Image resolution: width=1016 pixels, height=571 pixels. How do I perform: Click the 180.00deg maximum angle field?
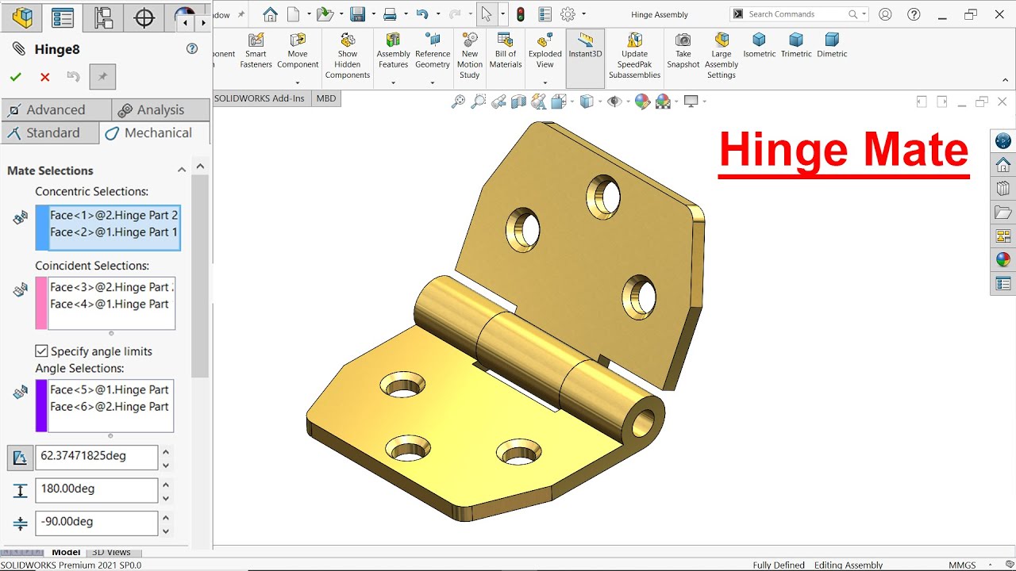pyautogui.click(x=96, y=489)
